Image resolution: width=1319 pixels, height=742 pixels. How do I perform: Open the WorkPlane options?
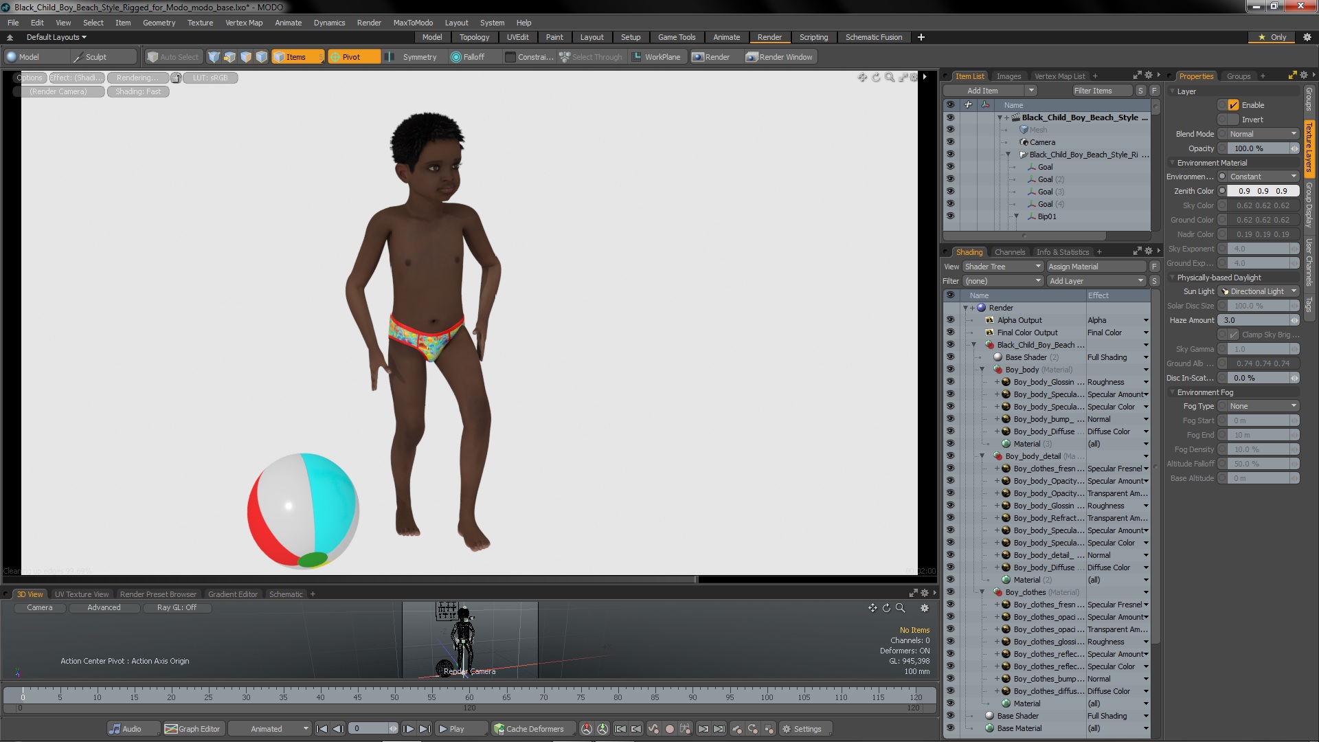656,57
